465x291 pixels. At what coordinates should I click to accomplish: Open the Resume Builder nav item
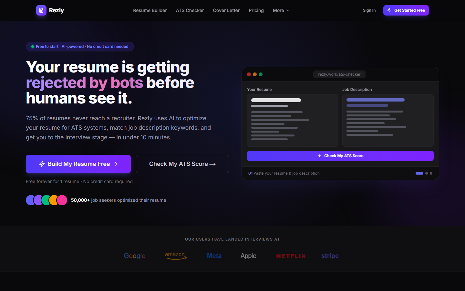point(150,10)
